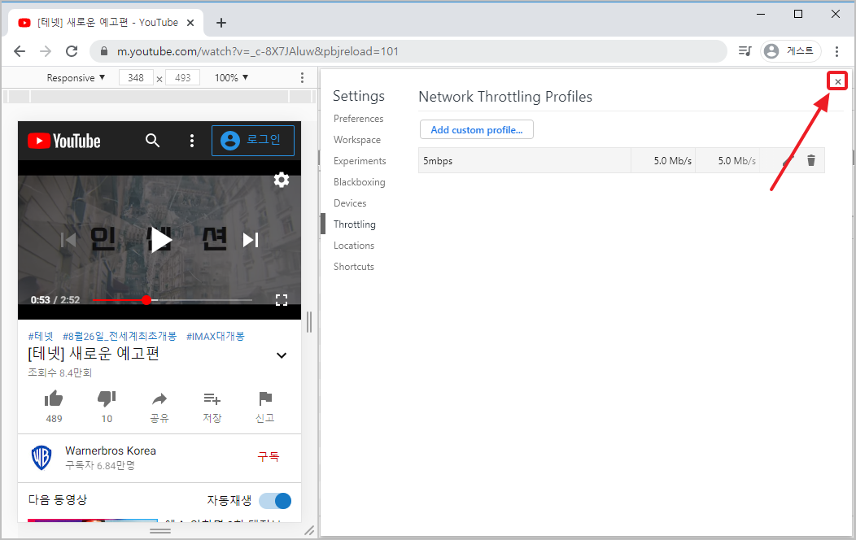This screenshot has height=540, width=856.
Task: Click the 로그인 sign-in button
Action: [253, 141]
